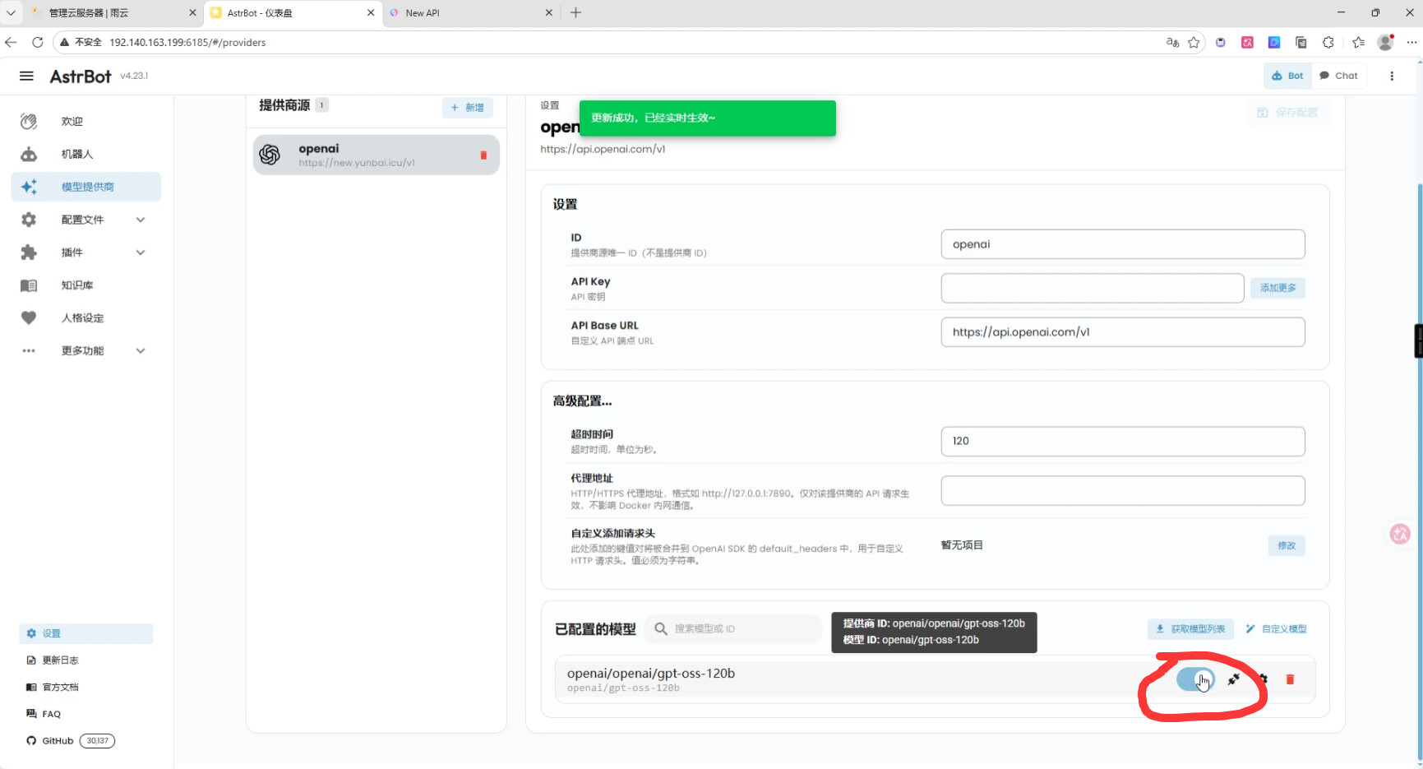The image size is (1423, 769).
Task: Open the GitHub link in sidebar
Action: click(58, 741)
